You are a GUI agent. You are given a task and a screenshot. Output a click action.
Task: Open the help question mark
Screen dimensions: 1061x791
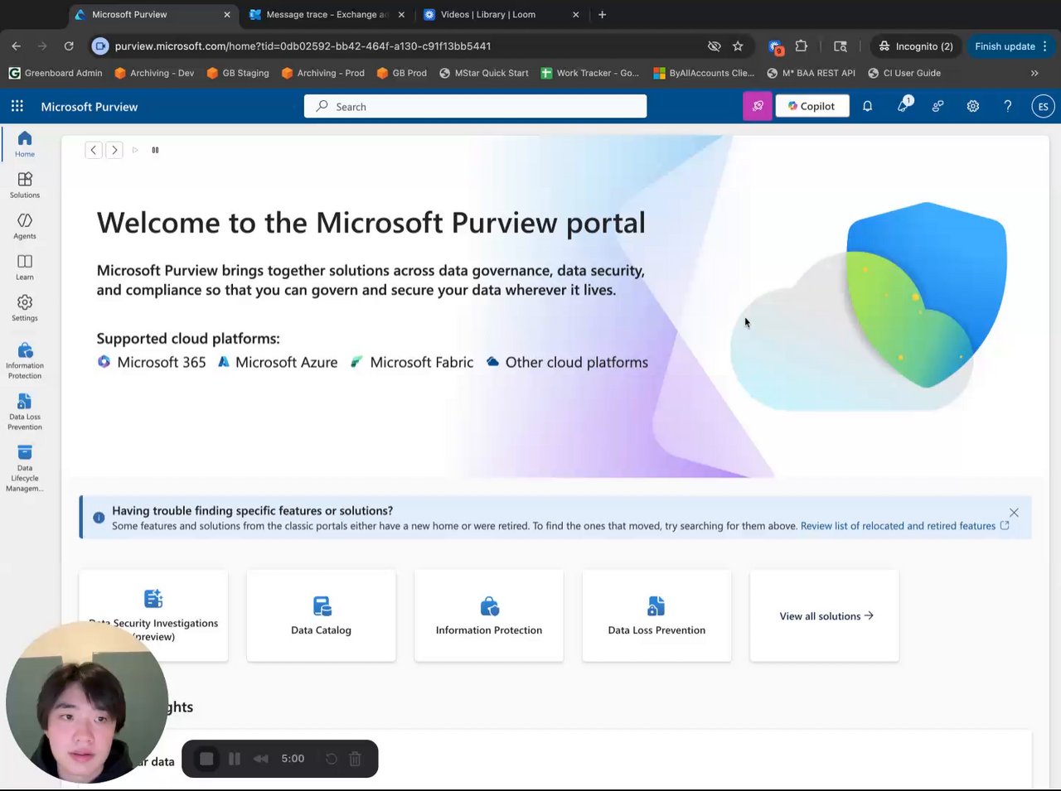[x=1007, y=106]
